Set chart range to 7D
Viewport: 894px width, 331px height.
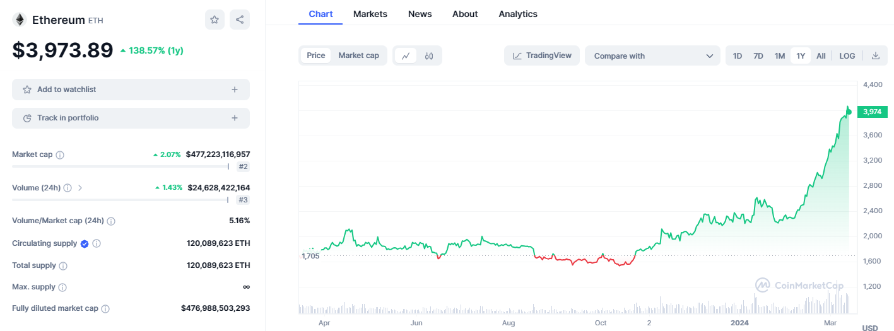(x=758, y=55)
